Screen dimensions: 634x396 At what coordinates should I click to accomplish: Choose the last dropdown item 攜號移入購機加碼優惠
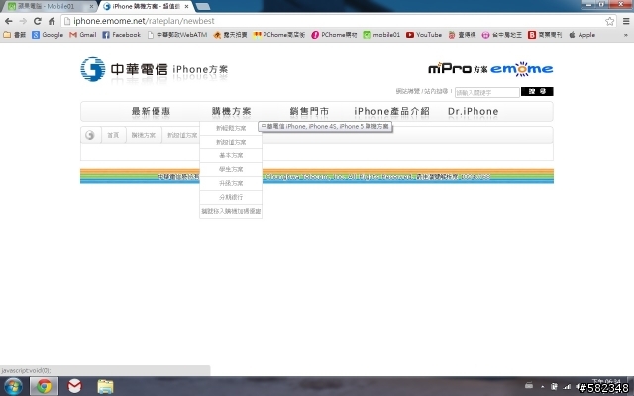click(231, 211)
